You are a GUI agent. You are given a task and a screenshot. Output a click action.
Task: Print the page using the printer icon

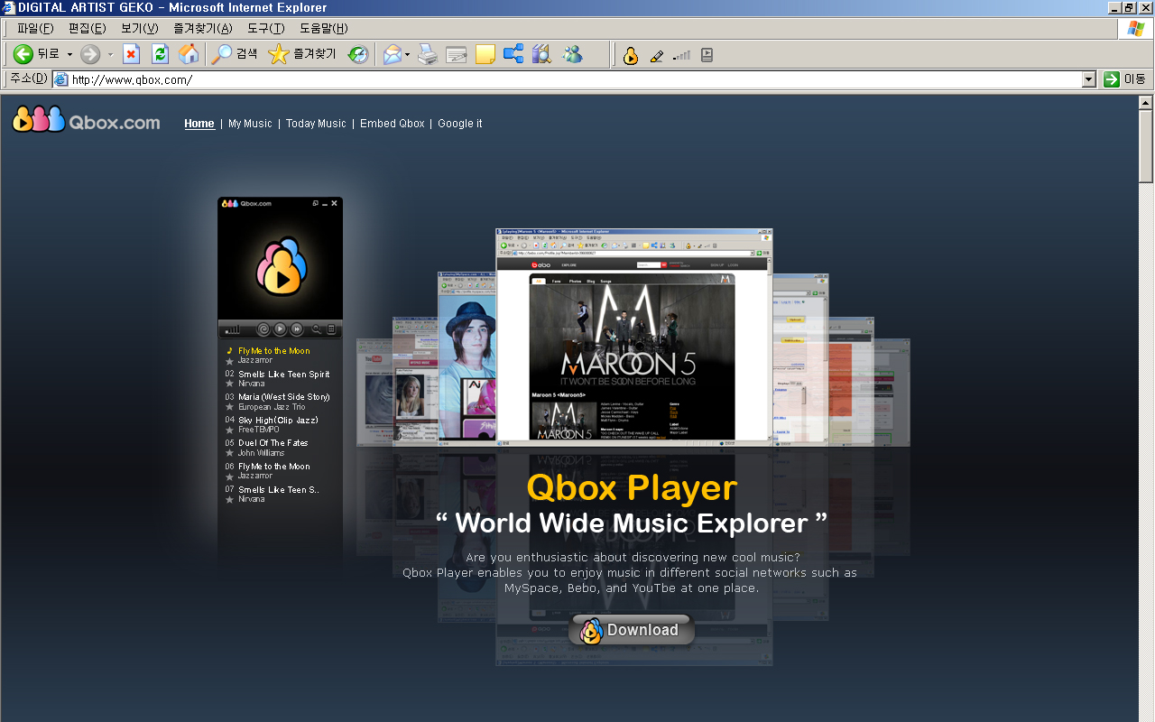coord(428,54)
